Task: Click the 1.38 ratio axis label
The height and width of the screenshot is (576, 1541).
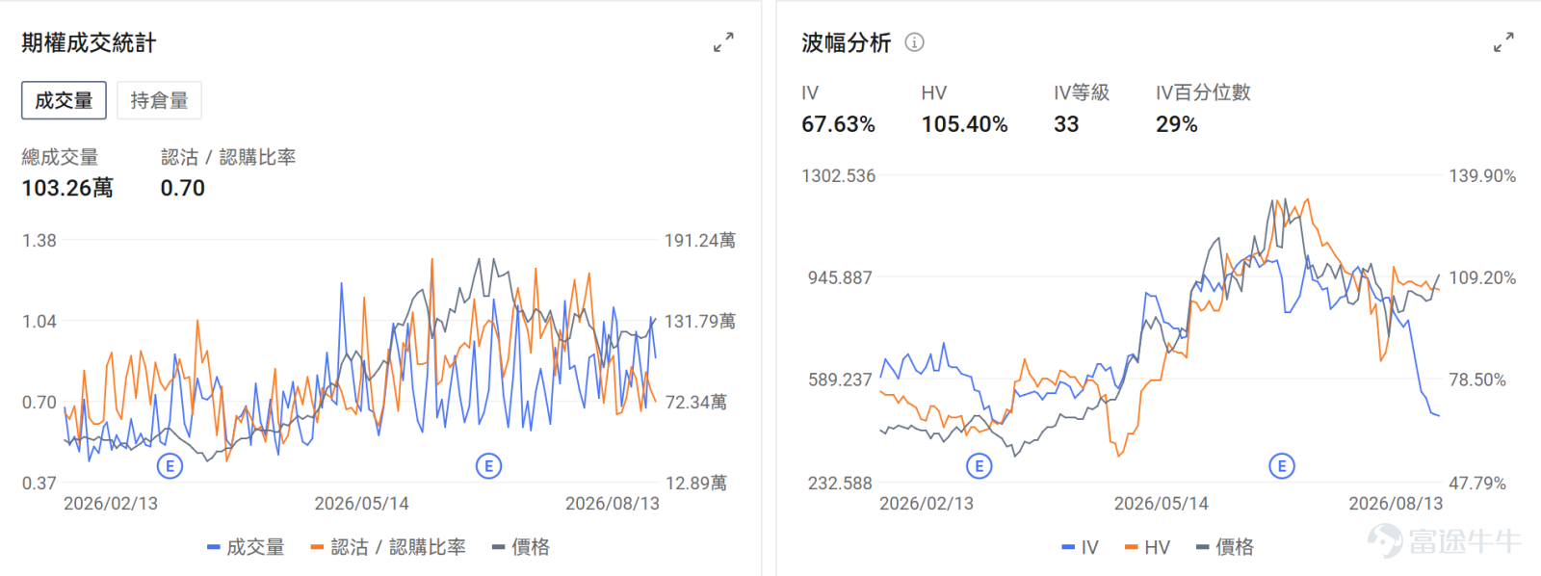Action: [x=39, y=240]
